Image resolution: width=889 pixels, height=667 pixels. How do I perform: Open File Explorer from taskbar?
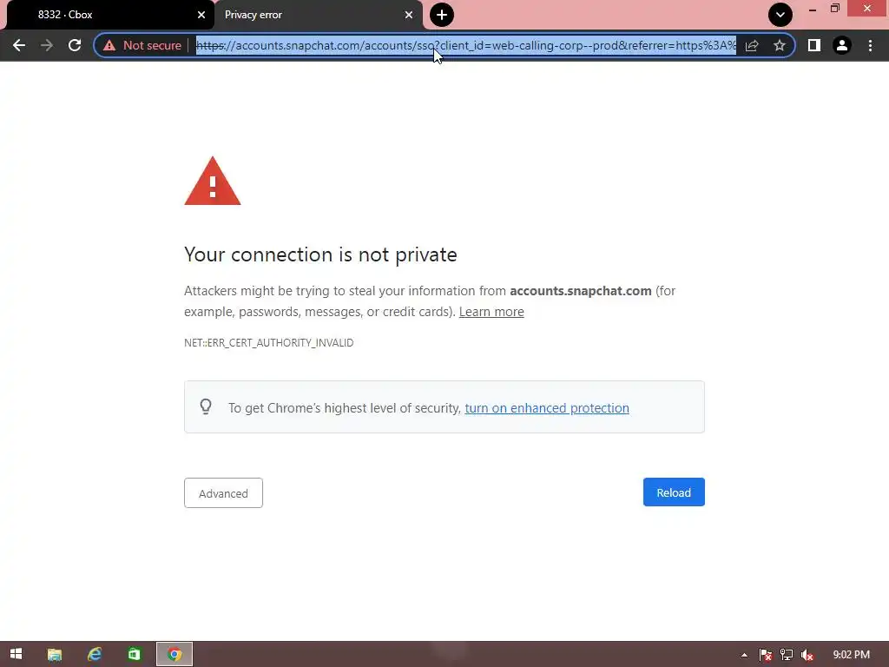55,654
